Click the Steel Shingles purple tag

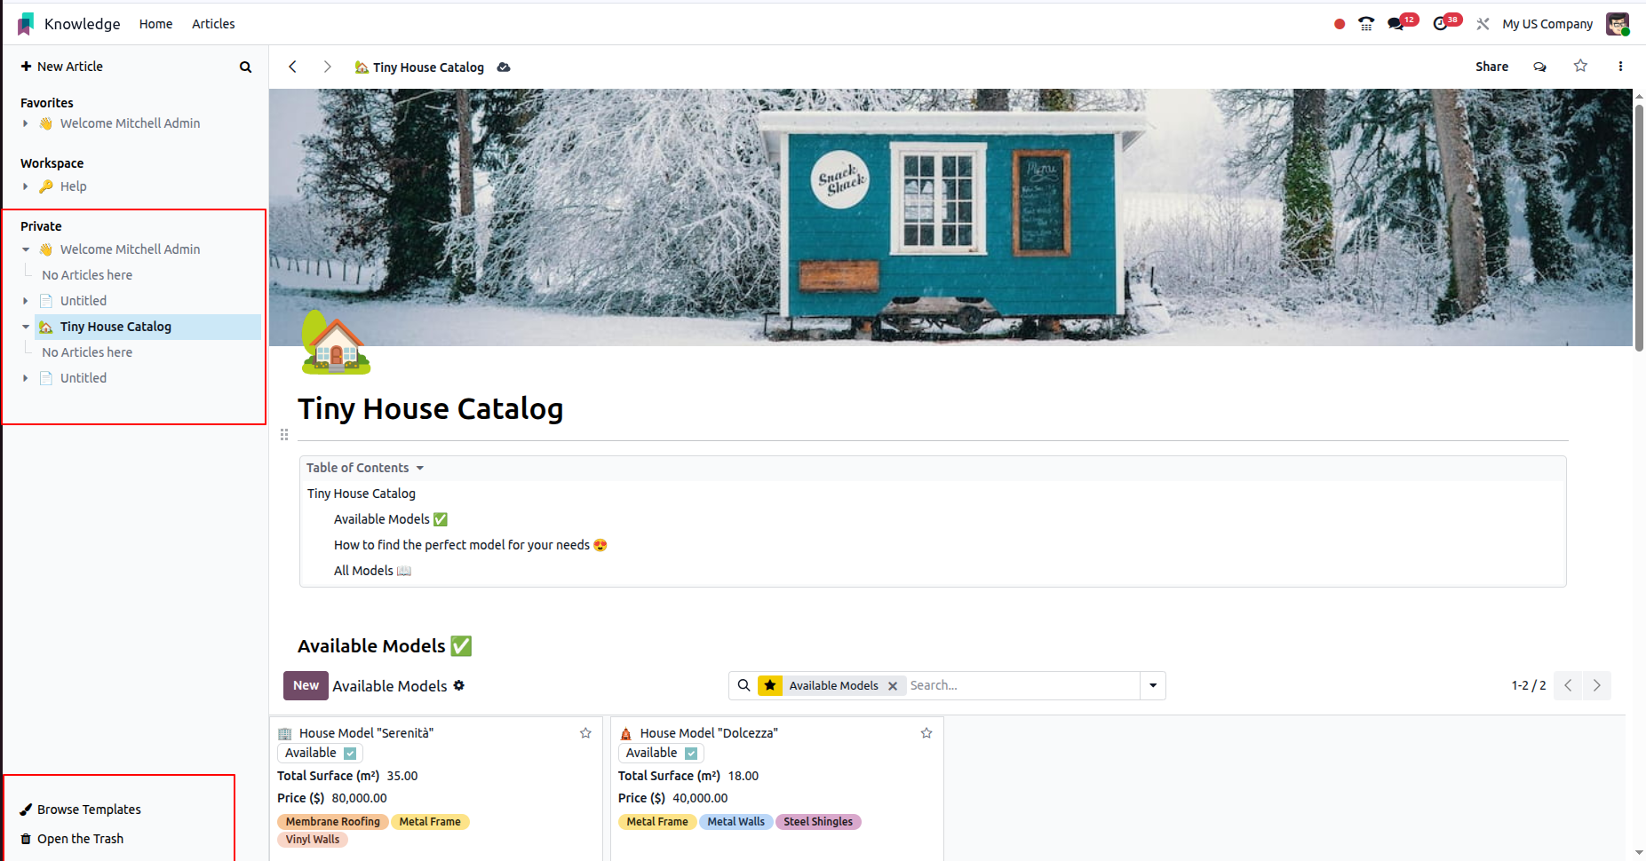click(x=817, y=822)
